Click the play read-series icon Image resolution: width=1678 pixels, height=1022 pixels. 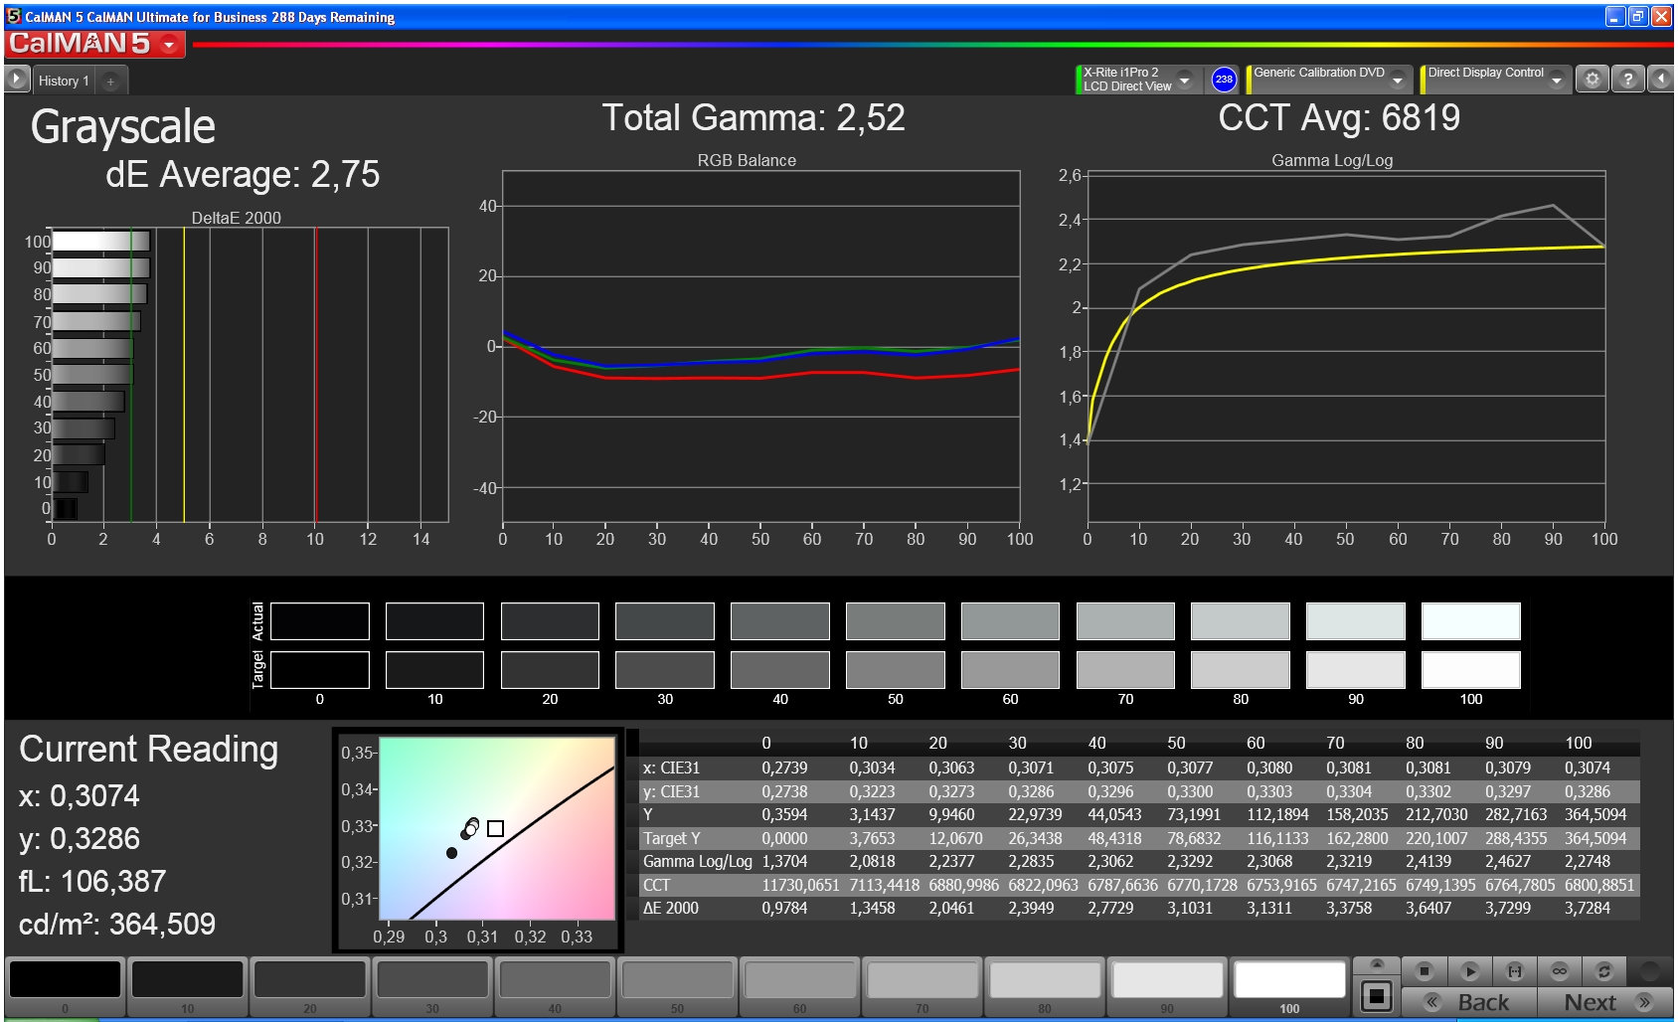click(1470, 971)
